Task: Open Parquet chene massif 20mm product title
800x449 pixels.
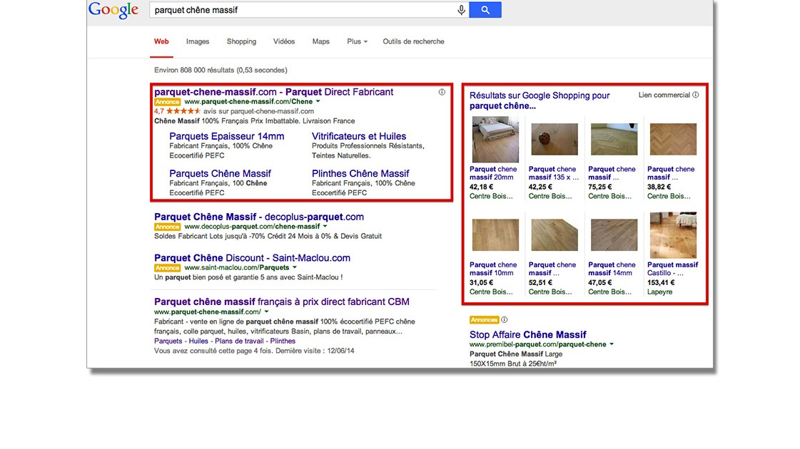Action: [493, 173]
